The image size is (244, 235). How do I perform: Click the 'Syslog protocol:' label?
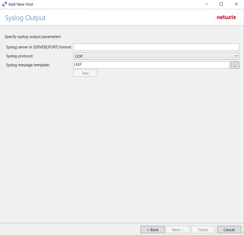tap(20, 56)
